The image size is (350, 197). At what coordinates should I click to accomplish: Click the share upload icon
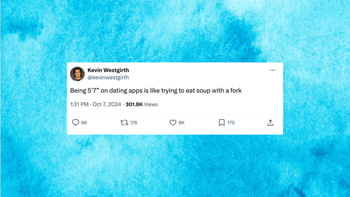(270, 123)
